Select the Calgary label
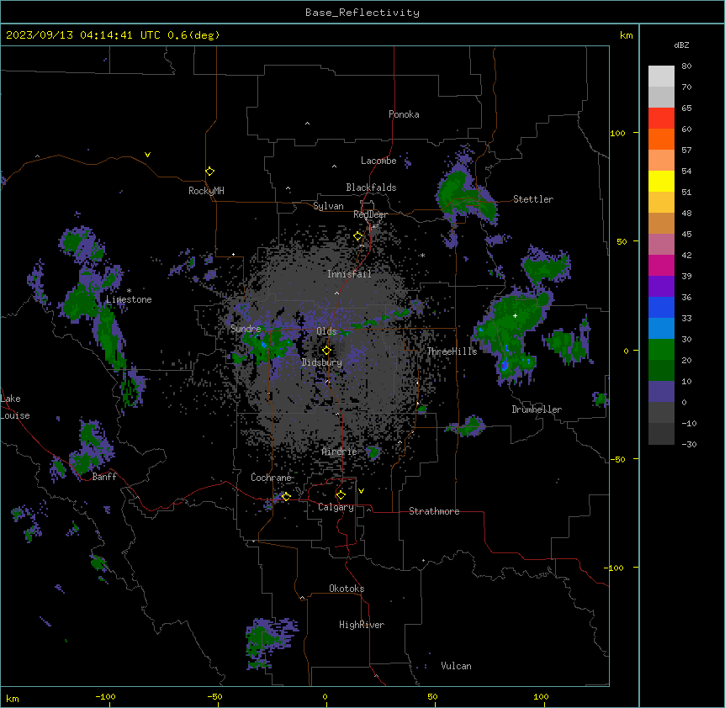The width and height of the screenshot is (725, 708). [336, 507]
